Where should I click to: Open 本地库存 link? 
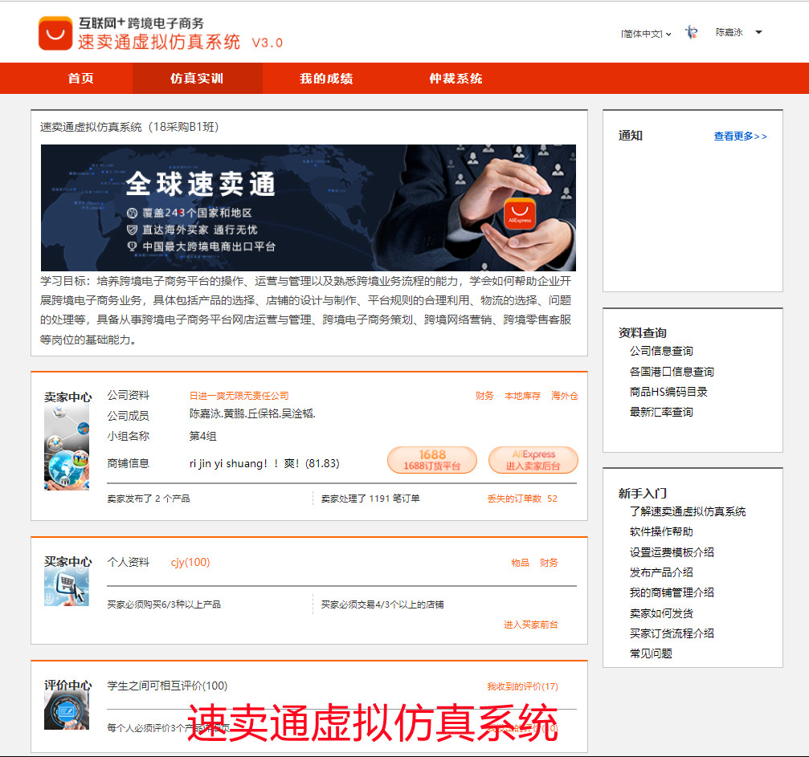point(522,396)
